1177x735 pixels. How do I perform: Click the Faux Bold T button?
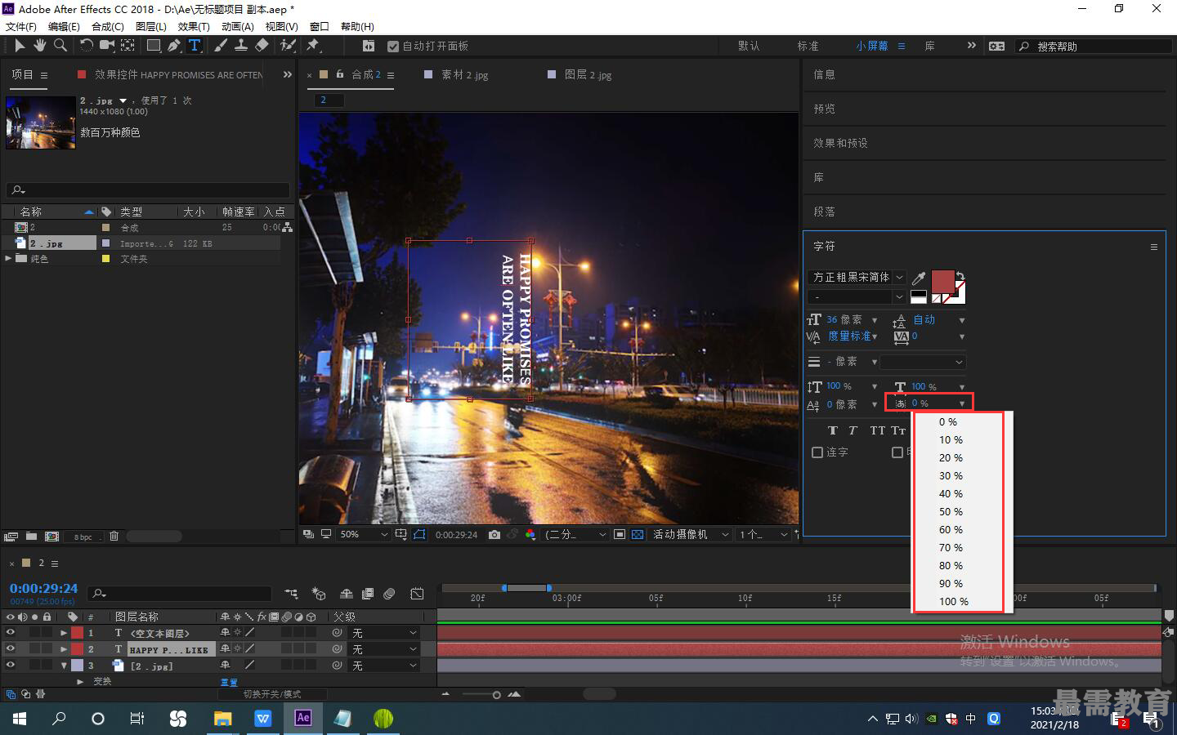833,430
